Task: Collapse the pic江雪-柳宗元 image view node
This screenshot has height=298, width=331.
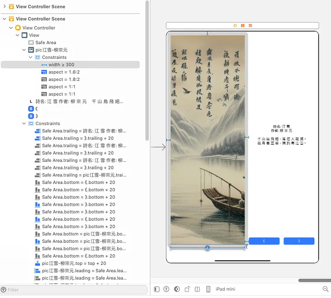Action: (x=24, y=50)
